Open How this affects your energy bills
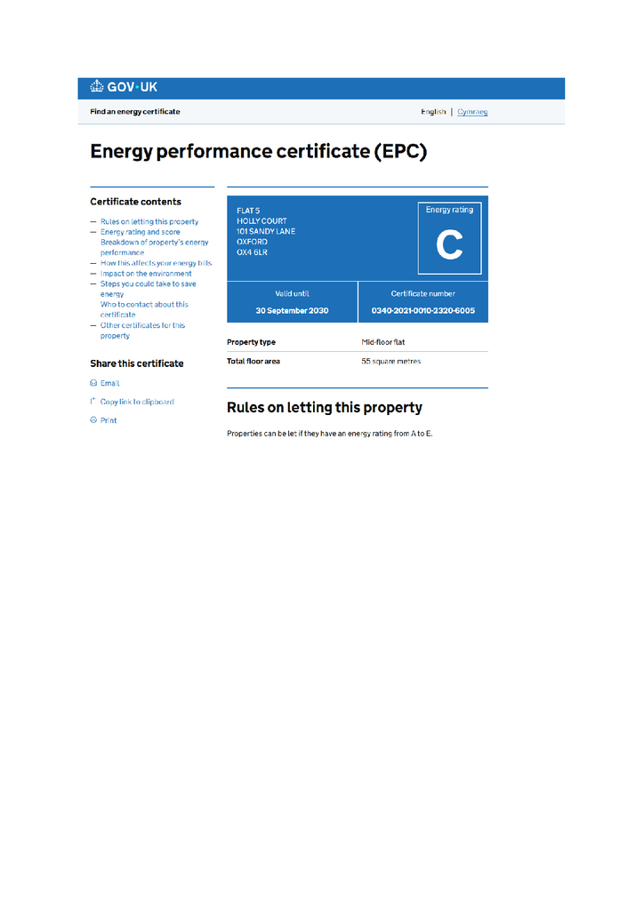 click(157, 263)
